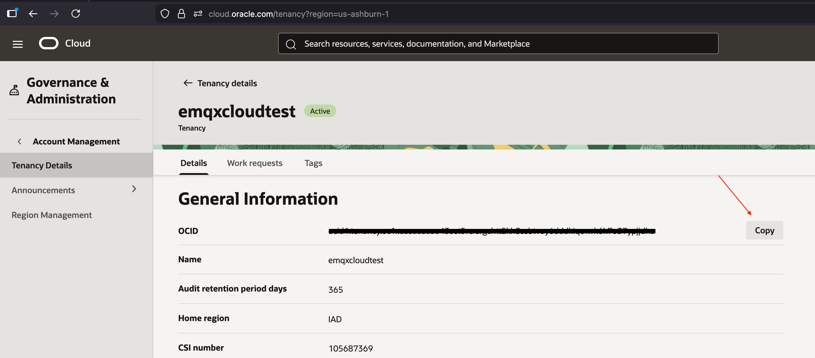Click the Audit retention period days label
The width and height of the screenshot is (815, 358).
click(x=232, y=289)
